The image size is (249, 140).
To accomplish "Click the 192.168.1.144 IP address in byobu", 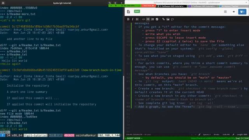I will click(109, 135).
